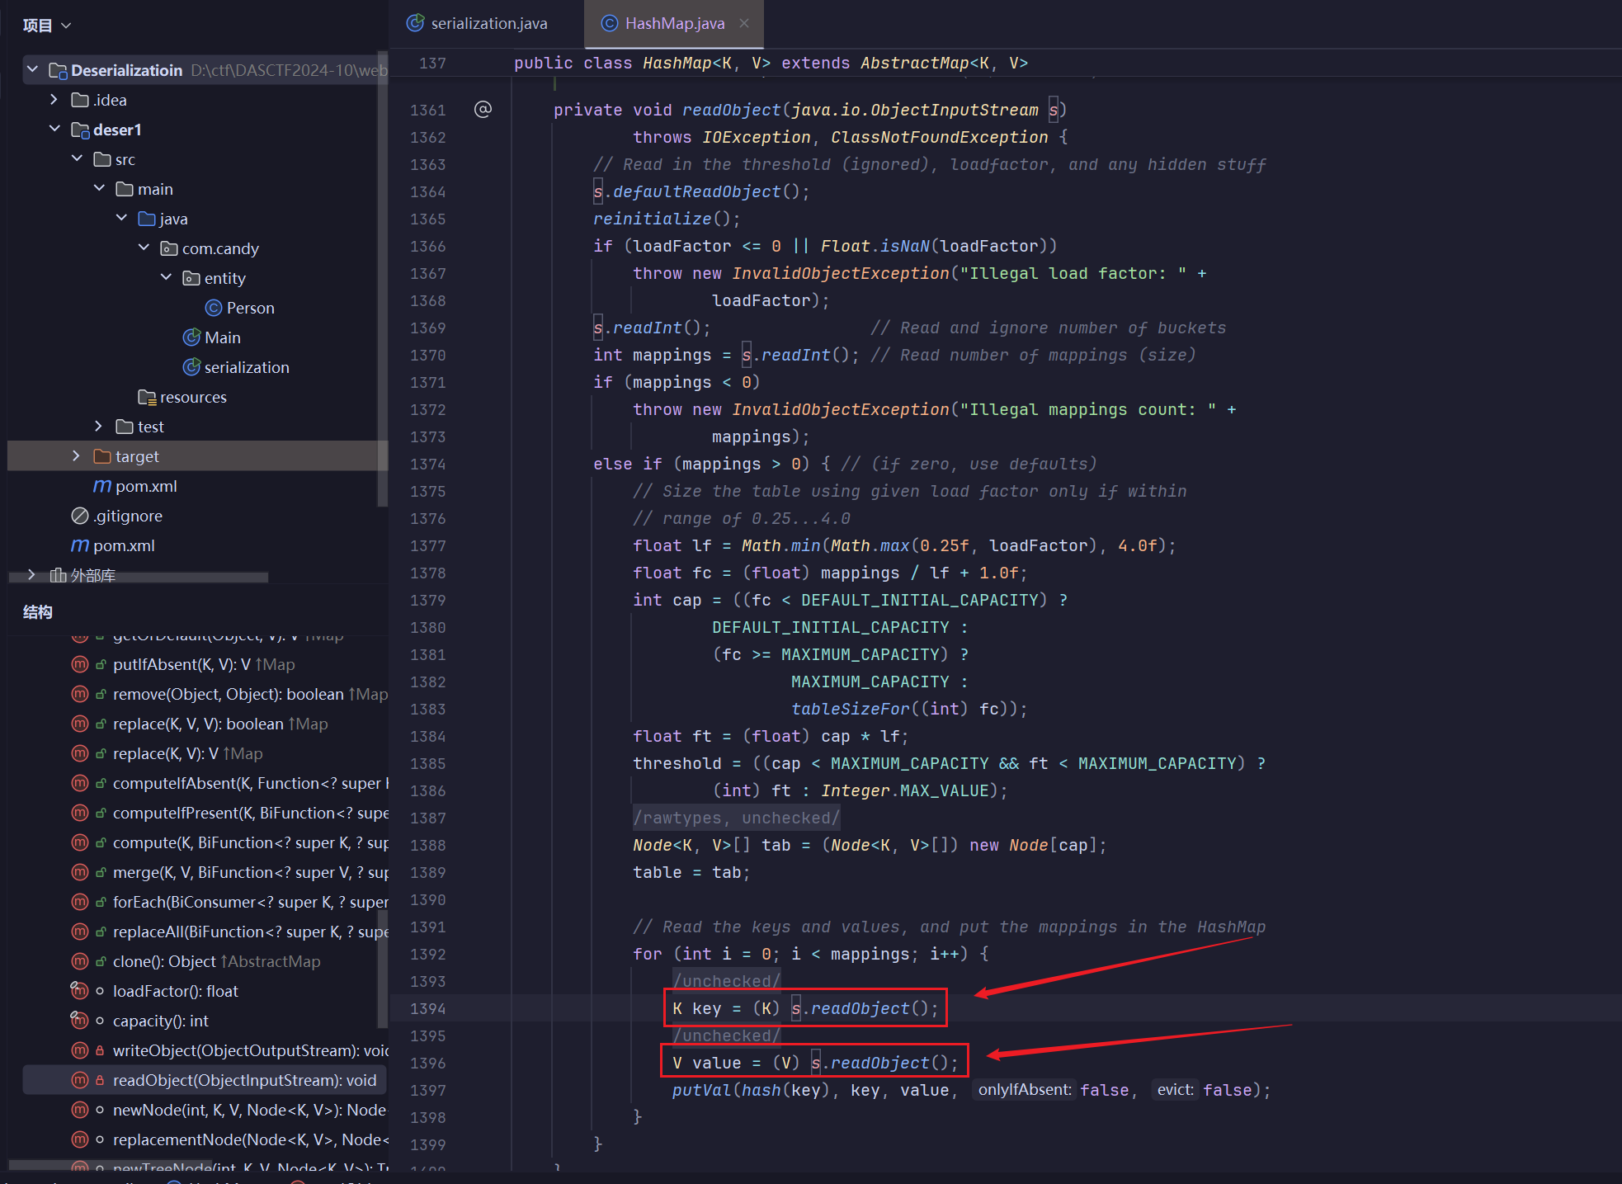Select computeIfPresent in structure panel
Viewport: 1622px width, 1184px height.
[250, 813]
